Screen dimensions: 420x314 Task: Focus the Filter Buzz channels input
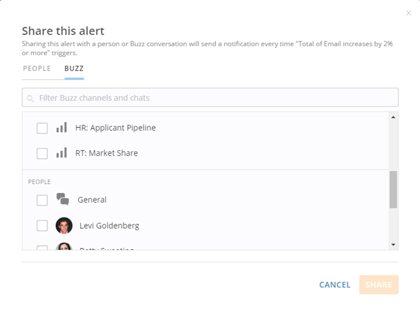coord(216,98)
